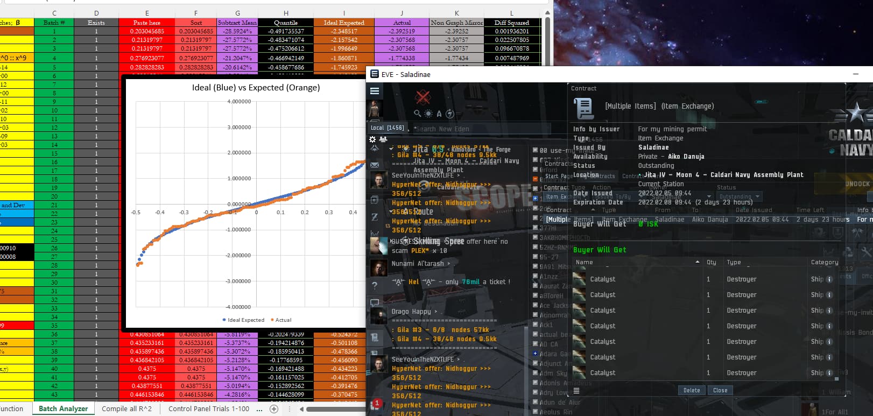This screenshot has height=416, width=873.
Task: Click Drago Happy's chat portrait
Action: [x=379, y=315]
